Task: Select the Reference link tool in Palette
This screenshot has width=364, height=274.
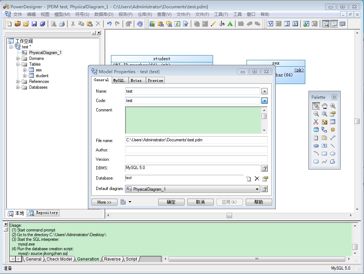Action: 324,130
